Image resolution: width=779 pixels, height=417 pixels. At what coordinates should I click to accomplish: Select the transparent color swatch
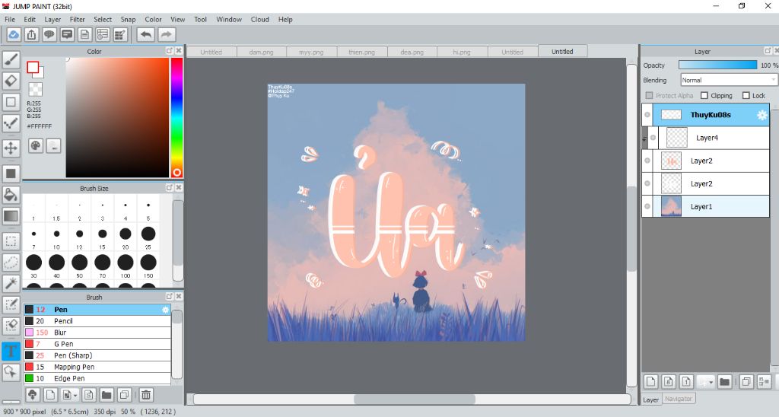35,90
